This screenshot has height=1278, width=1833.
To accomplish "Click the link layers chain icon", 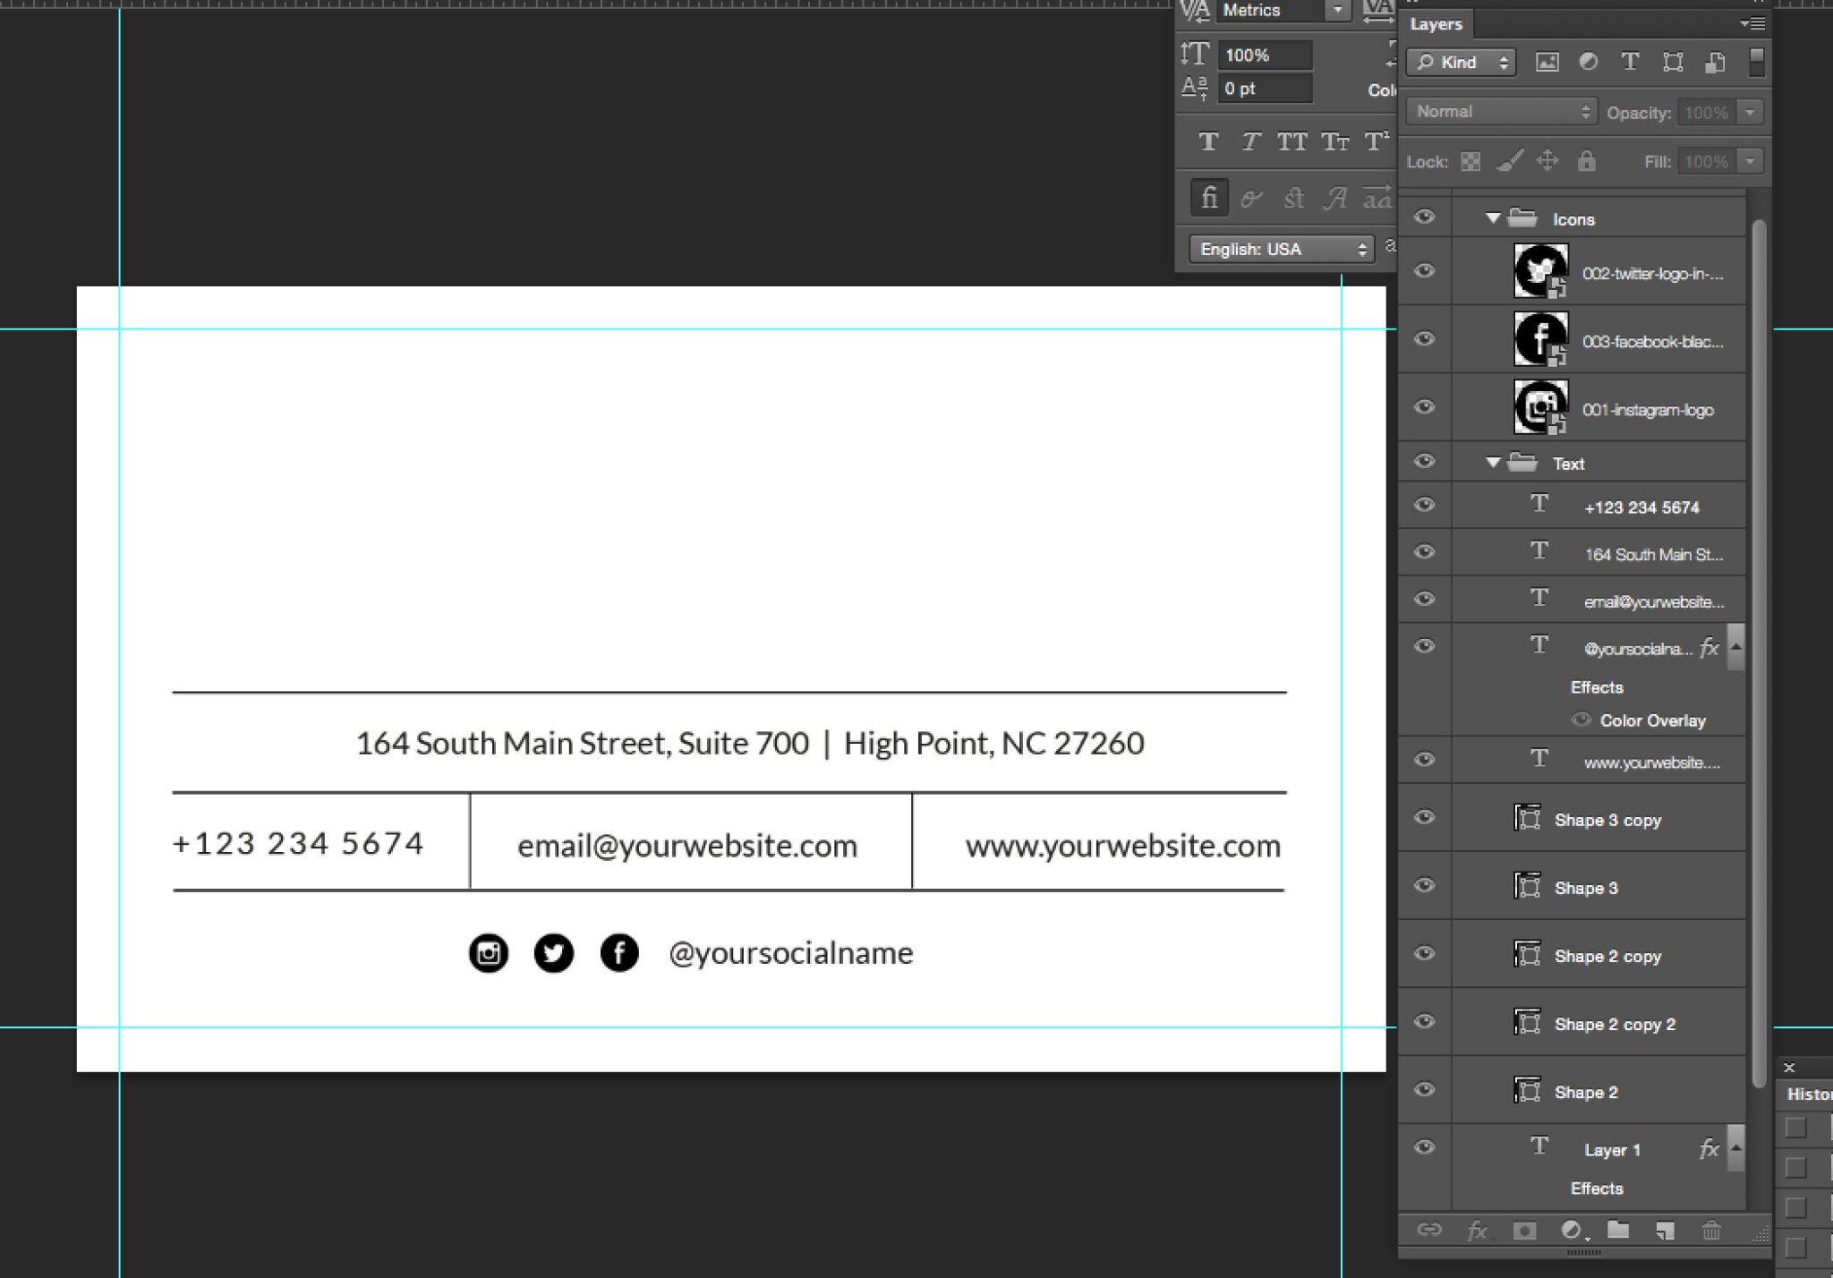I will click(x=1429, y=1231).
